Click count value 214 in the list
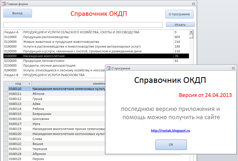The height and width of the screenshot is (161, 238). [x=177, y=42]
